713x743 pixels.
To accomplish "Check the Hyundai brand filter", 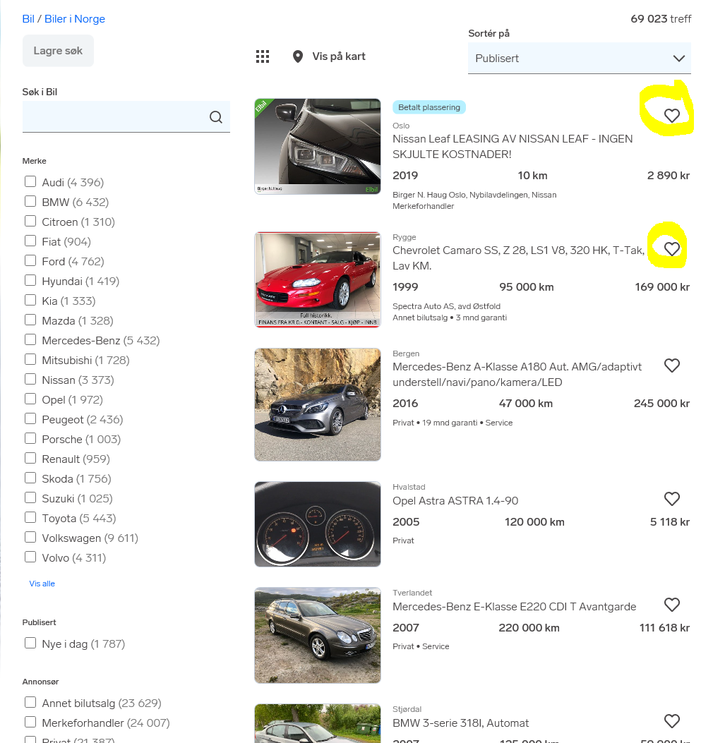I will (30, 281).
